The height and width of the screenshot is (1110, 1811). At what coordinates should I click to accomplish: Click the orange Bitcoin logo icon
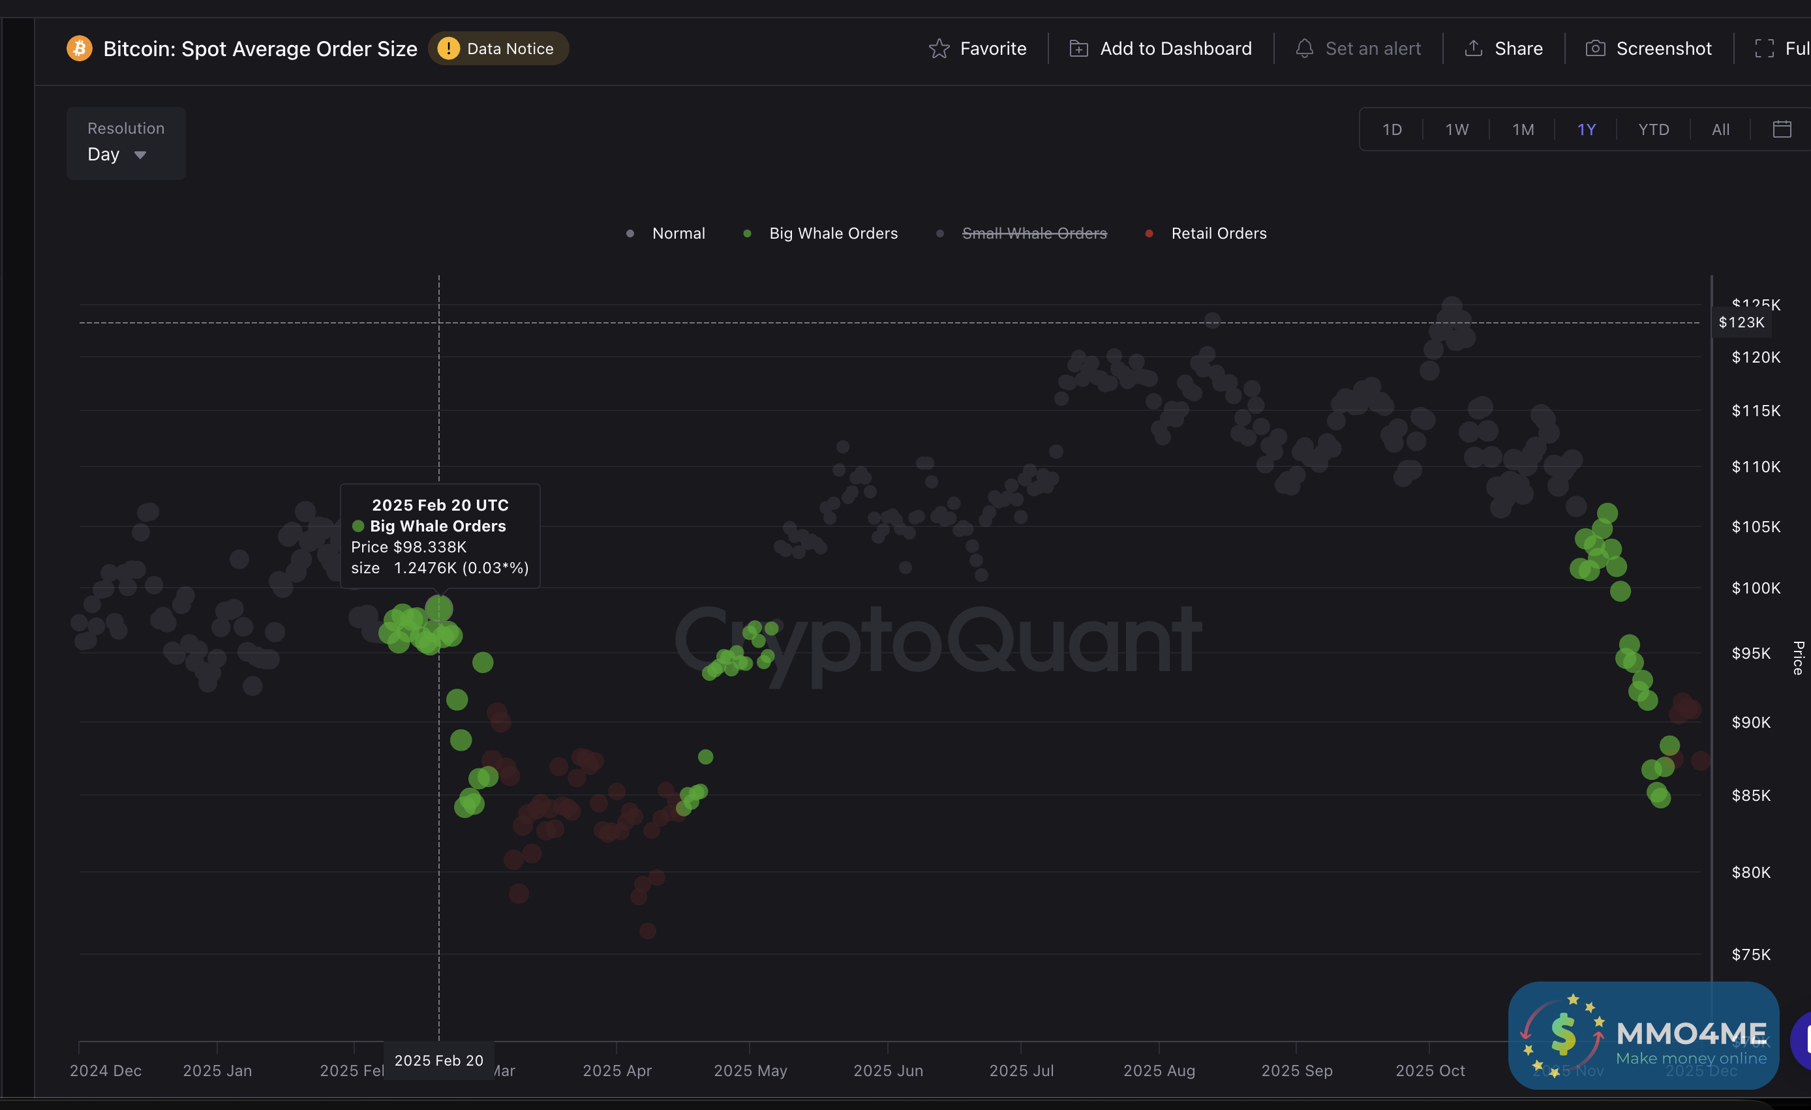tap(80, 48)
